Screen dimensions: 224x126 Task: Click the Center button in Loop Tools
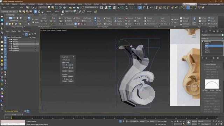[x=64, y=71]
